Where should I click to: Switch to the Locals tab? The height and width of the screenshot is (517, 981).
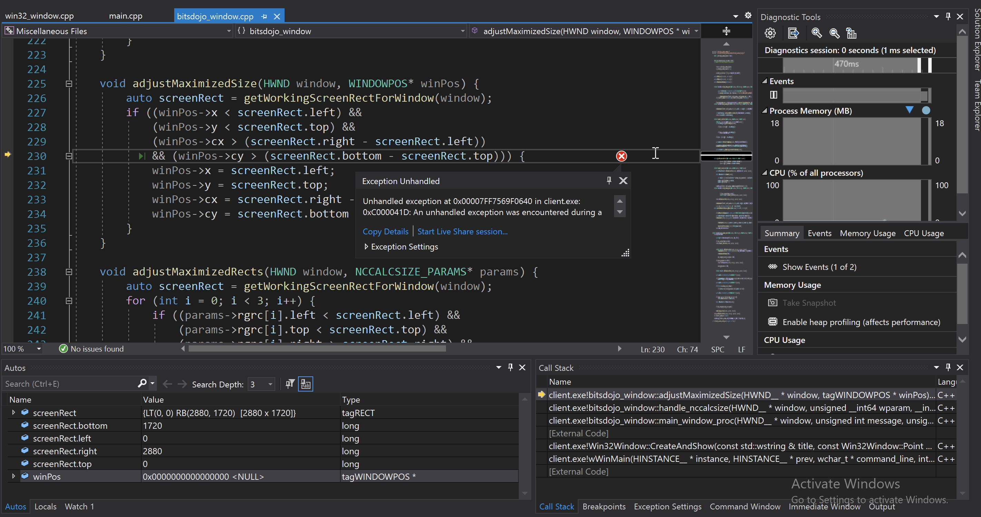pyautogui.click(x=45, y=506)
